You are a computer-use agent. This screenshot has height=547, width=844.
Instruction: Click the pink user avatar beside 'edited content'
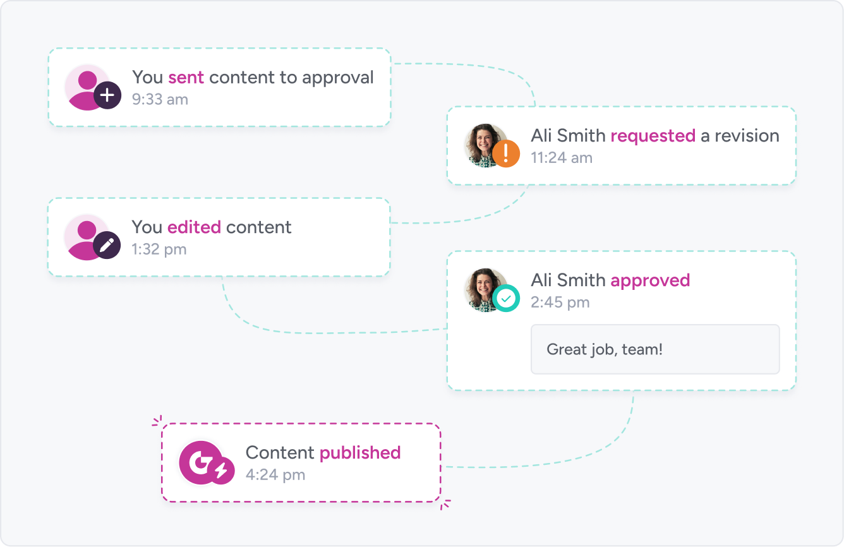(85, 237)
